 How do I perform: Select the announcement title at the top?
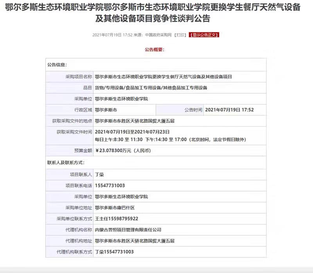[x=156, y=13]
